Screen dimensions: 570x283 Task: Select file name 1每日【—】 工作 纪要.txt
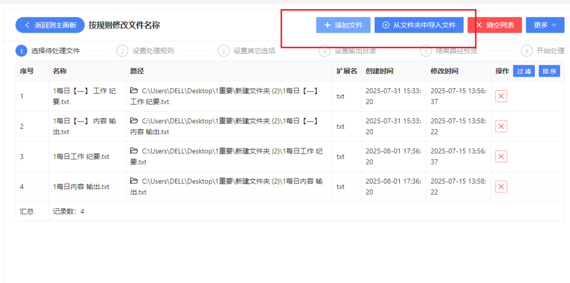pos(85,96)
